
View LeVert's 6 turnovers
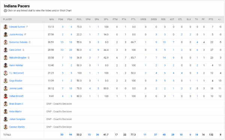pos(197,50)
